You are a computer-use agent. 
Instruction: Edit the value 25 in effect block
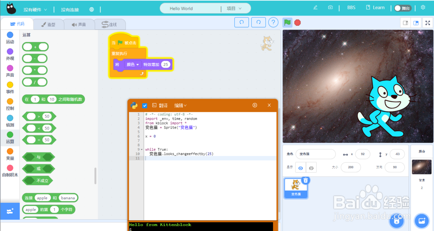[165, 65]
